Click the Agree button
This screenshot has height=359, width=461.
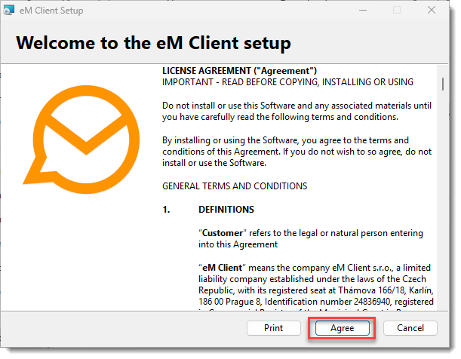coord(343,328)
